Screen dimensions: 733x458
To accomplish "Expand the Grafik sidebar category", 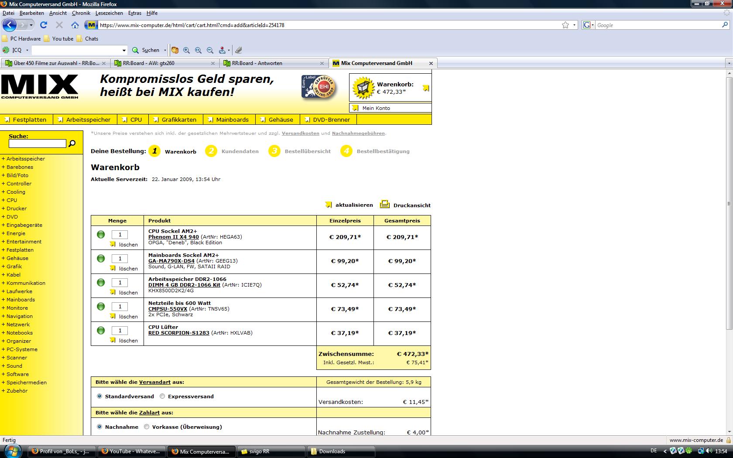I will [12, 267].
